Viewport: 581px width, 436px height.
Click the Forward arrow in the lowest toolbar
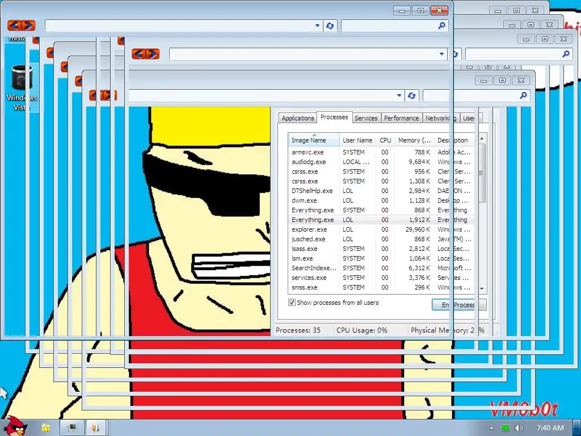(x=110, y=95)
